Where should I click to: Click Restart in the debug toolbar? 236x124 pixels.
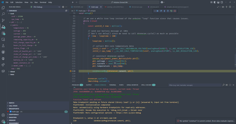pos(171,11)
